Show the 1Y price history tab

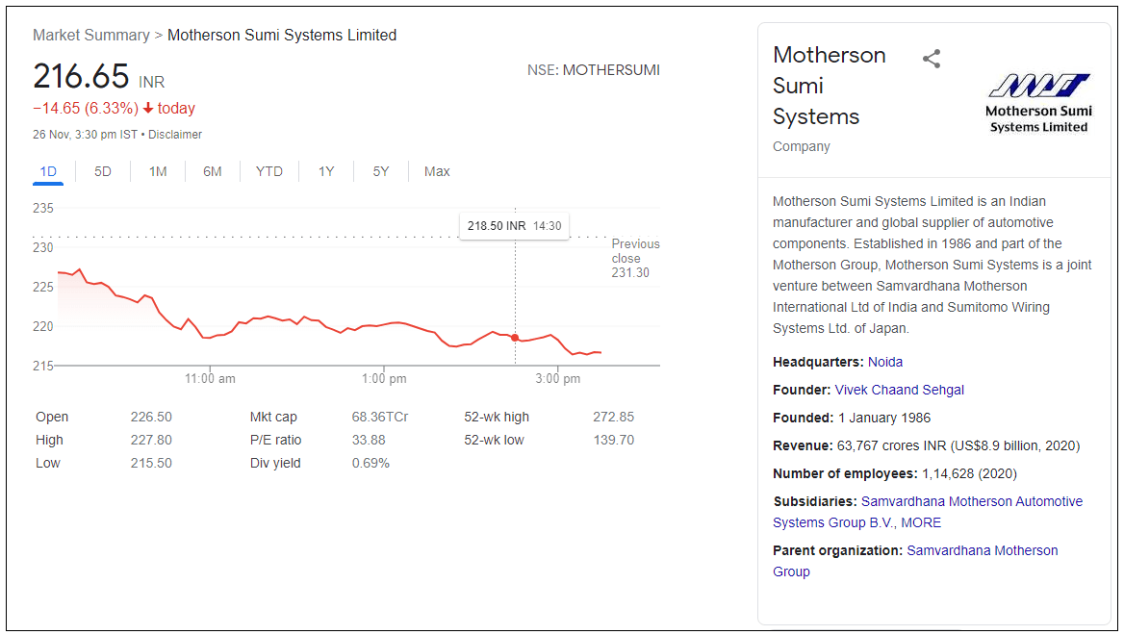pos(326,171)
